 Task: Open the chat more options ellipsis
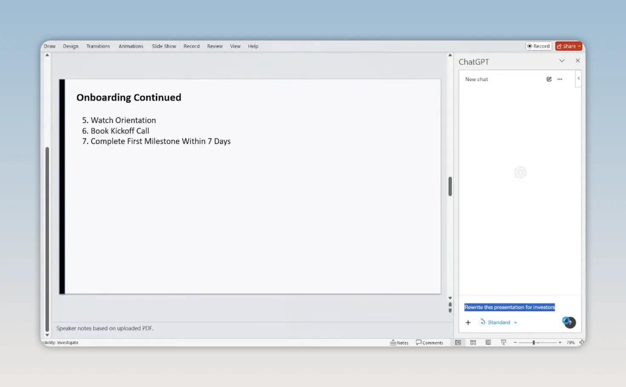[x=560, y=79]
